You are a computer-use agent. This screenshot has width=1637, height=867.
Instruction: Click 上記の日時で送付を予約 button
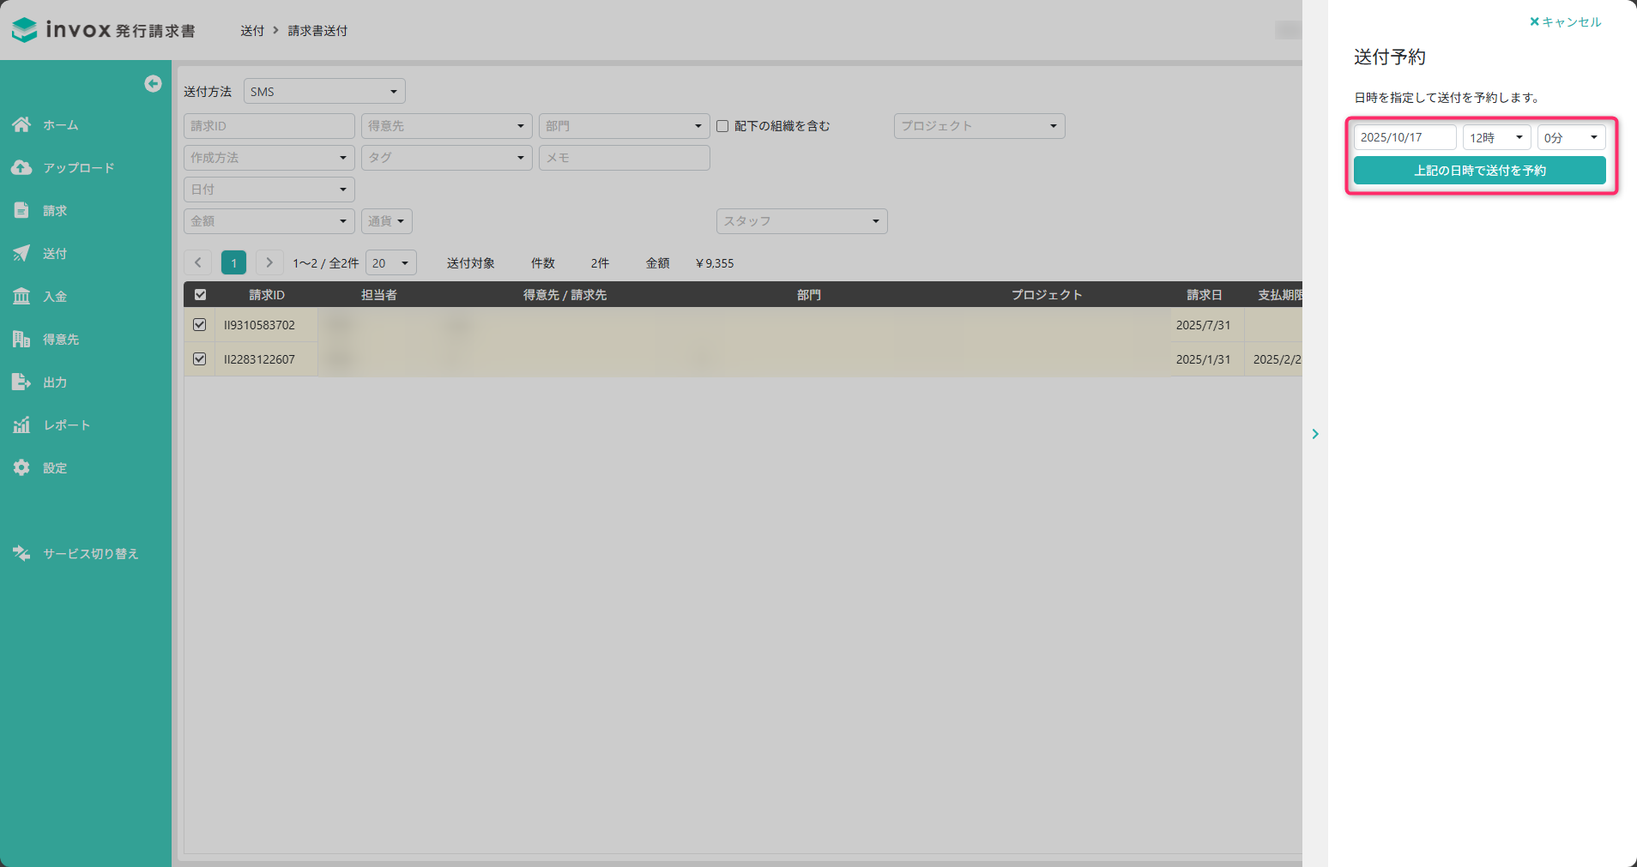1479,171
